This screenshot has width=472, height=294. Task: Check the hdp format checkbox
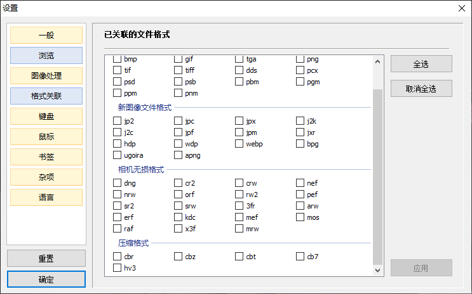pyautogui.click(x=117, y=144)
